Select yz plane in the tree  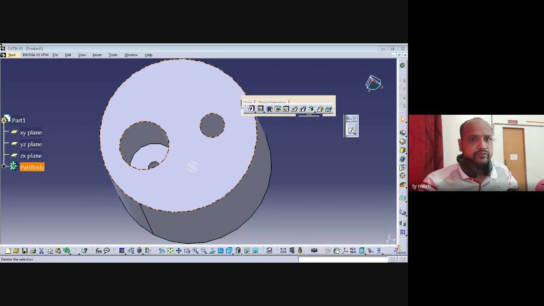click(31, 144)
